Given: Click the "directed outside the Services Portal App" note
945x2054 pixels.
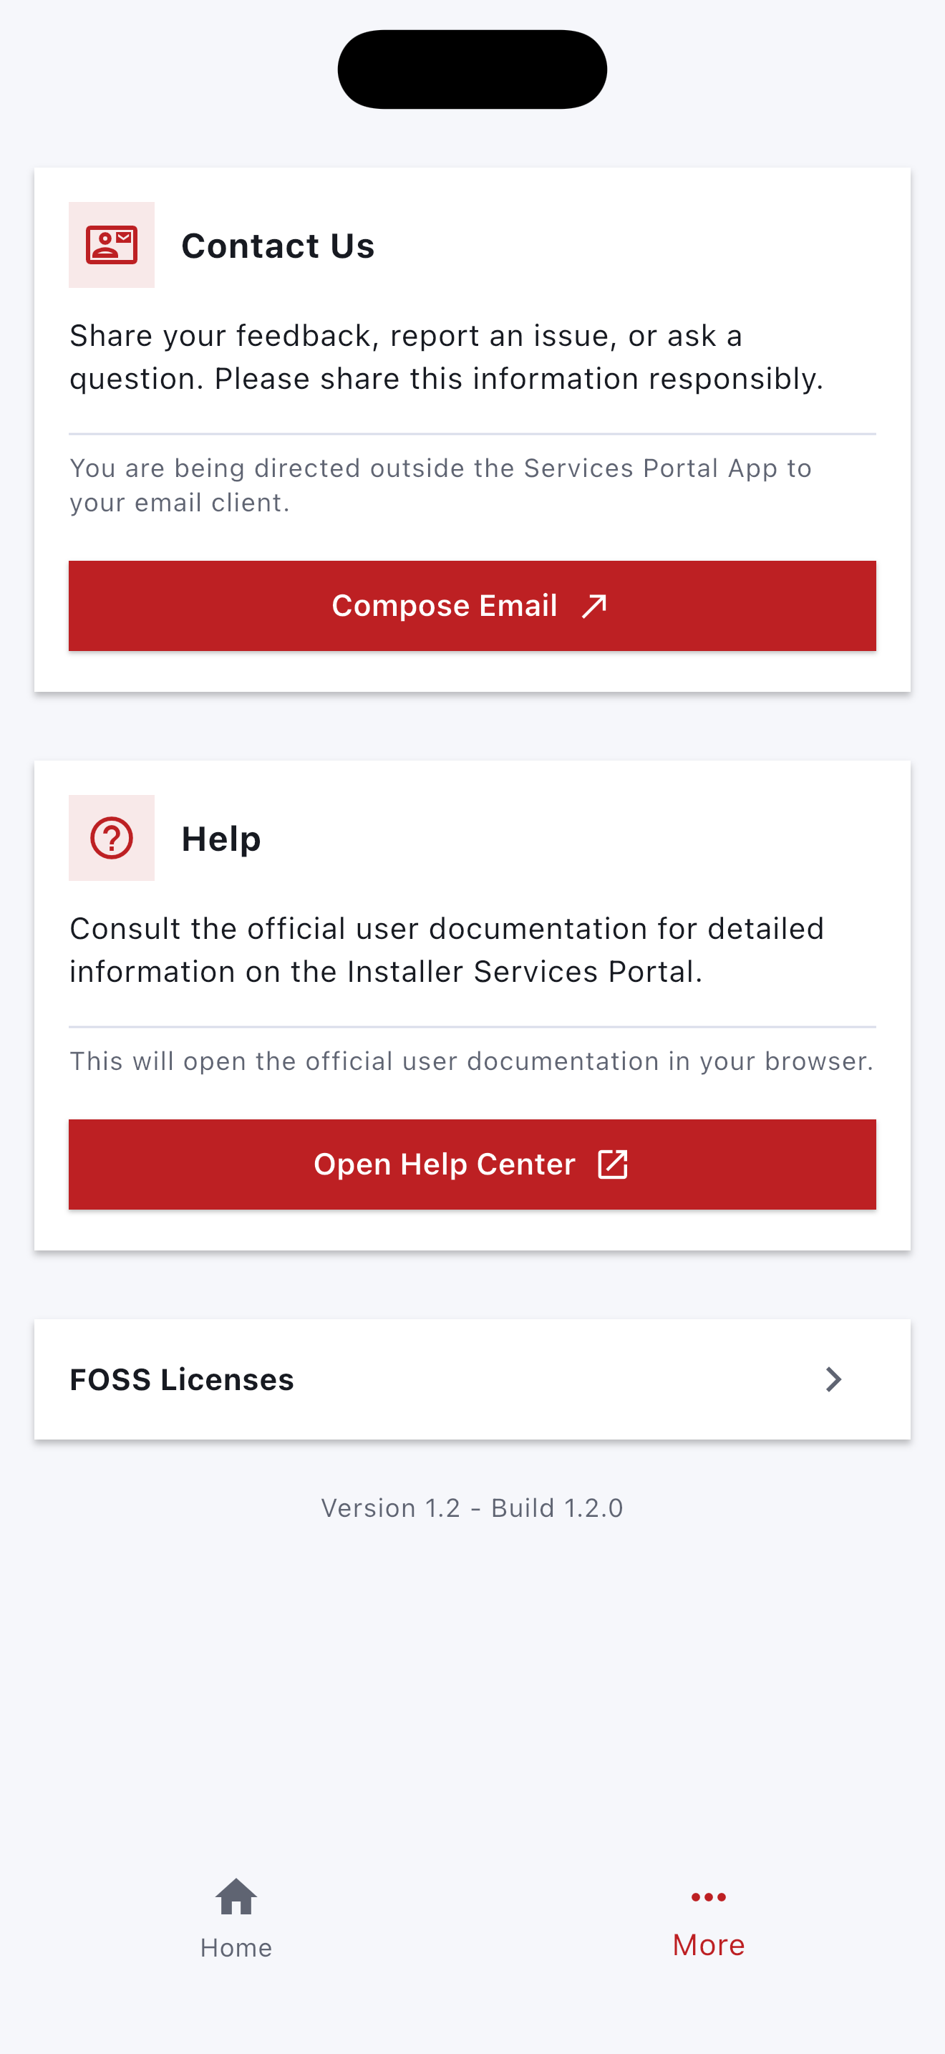Looking at the screenshot, I should (x=440, y=485).
